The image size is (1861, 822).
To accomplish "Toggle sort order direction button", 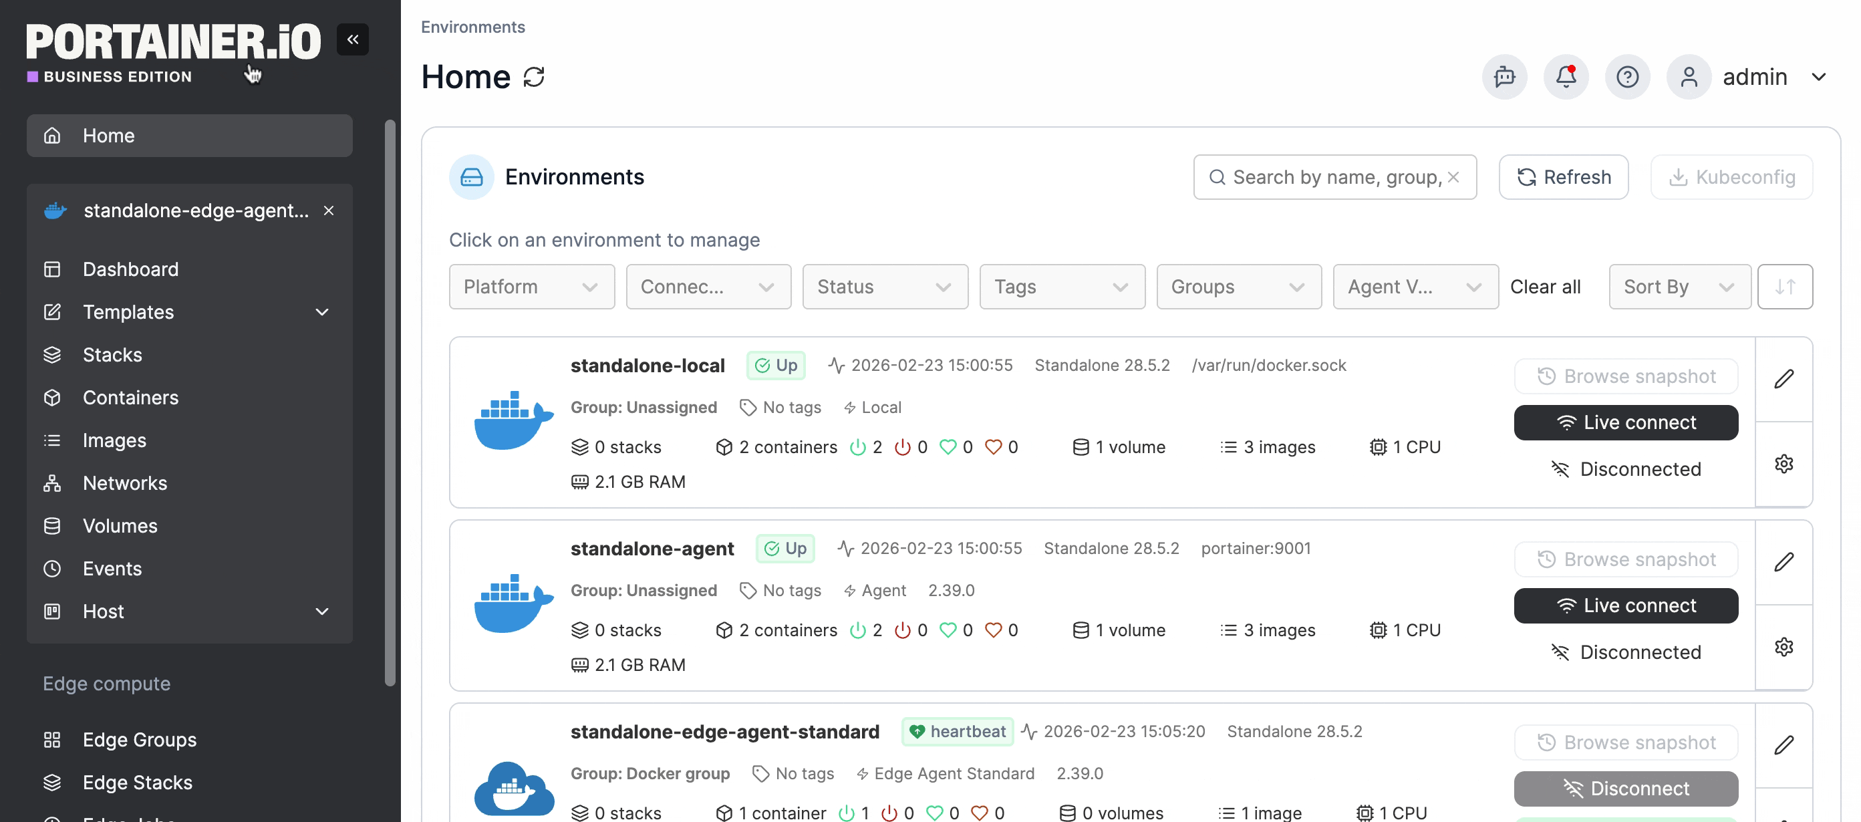I will tap(1784, 287).
